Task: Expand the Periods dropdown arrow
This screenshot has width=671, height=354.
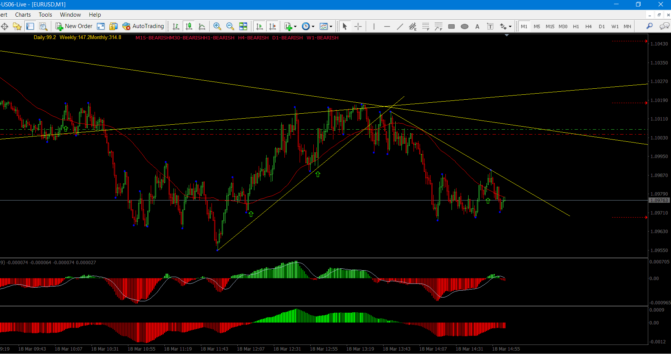Action: [x=313, y=27]
